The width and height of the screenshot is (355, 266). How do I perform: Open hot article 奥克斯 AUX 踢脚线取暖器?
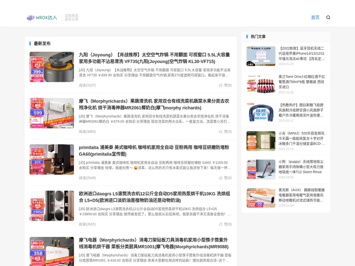pyautogui.click(x=302, y=195)
